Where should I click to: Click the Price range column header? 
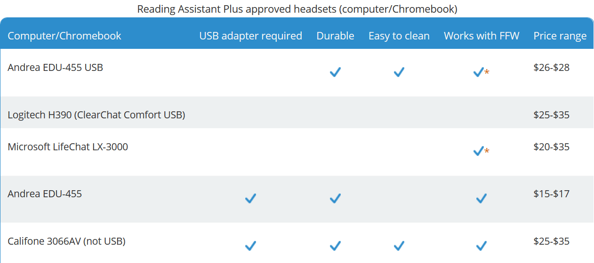[560, 36]
